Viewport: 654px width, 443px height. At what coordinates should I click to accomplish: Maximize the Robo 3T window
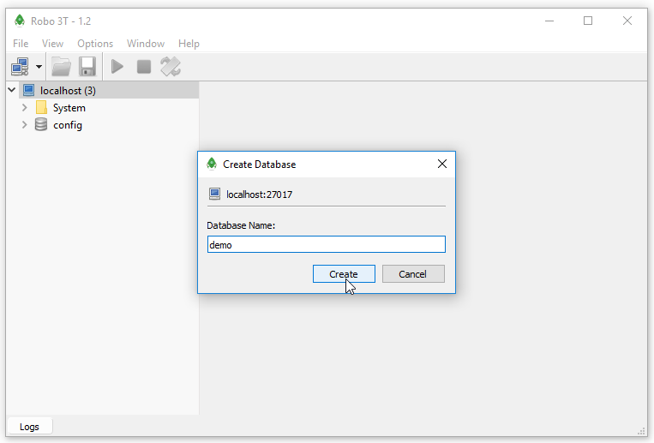point(588,21)
